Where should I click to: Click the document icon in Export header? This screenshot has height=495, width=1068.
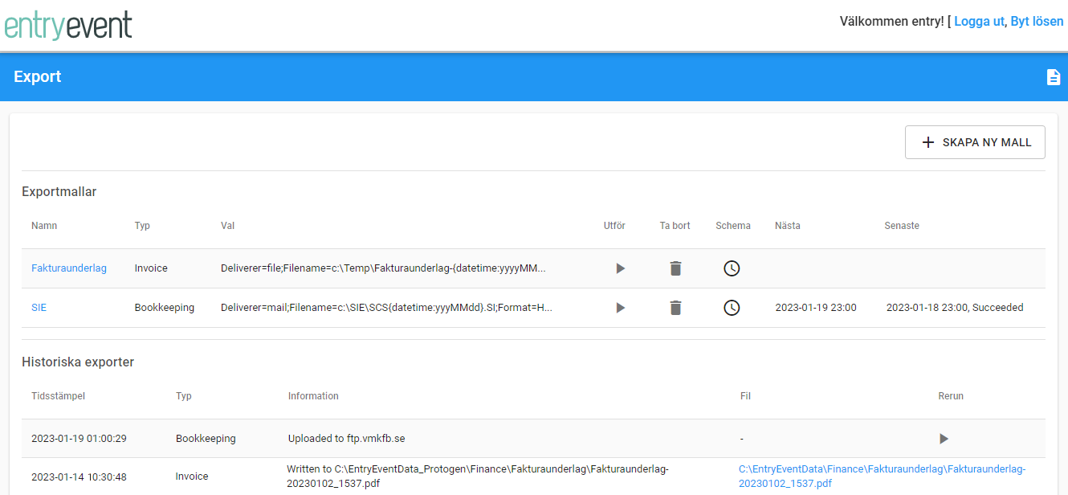coord(1053,77)
